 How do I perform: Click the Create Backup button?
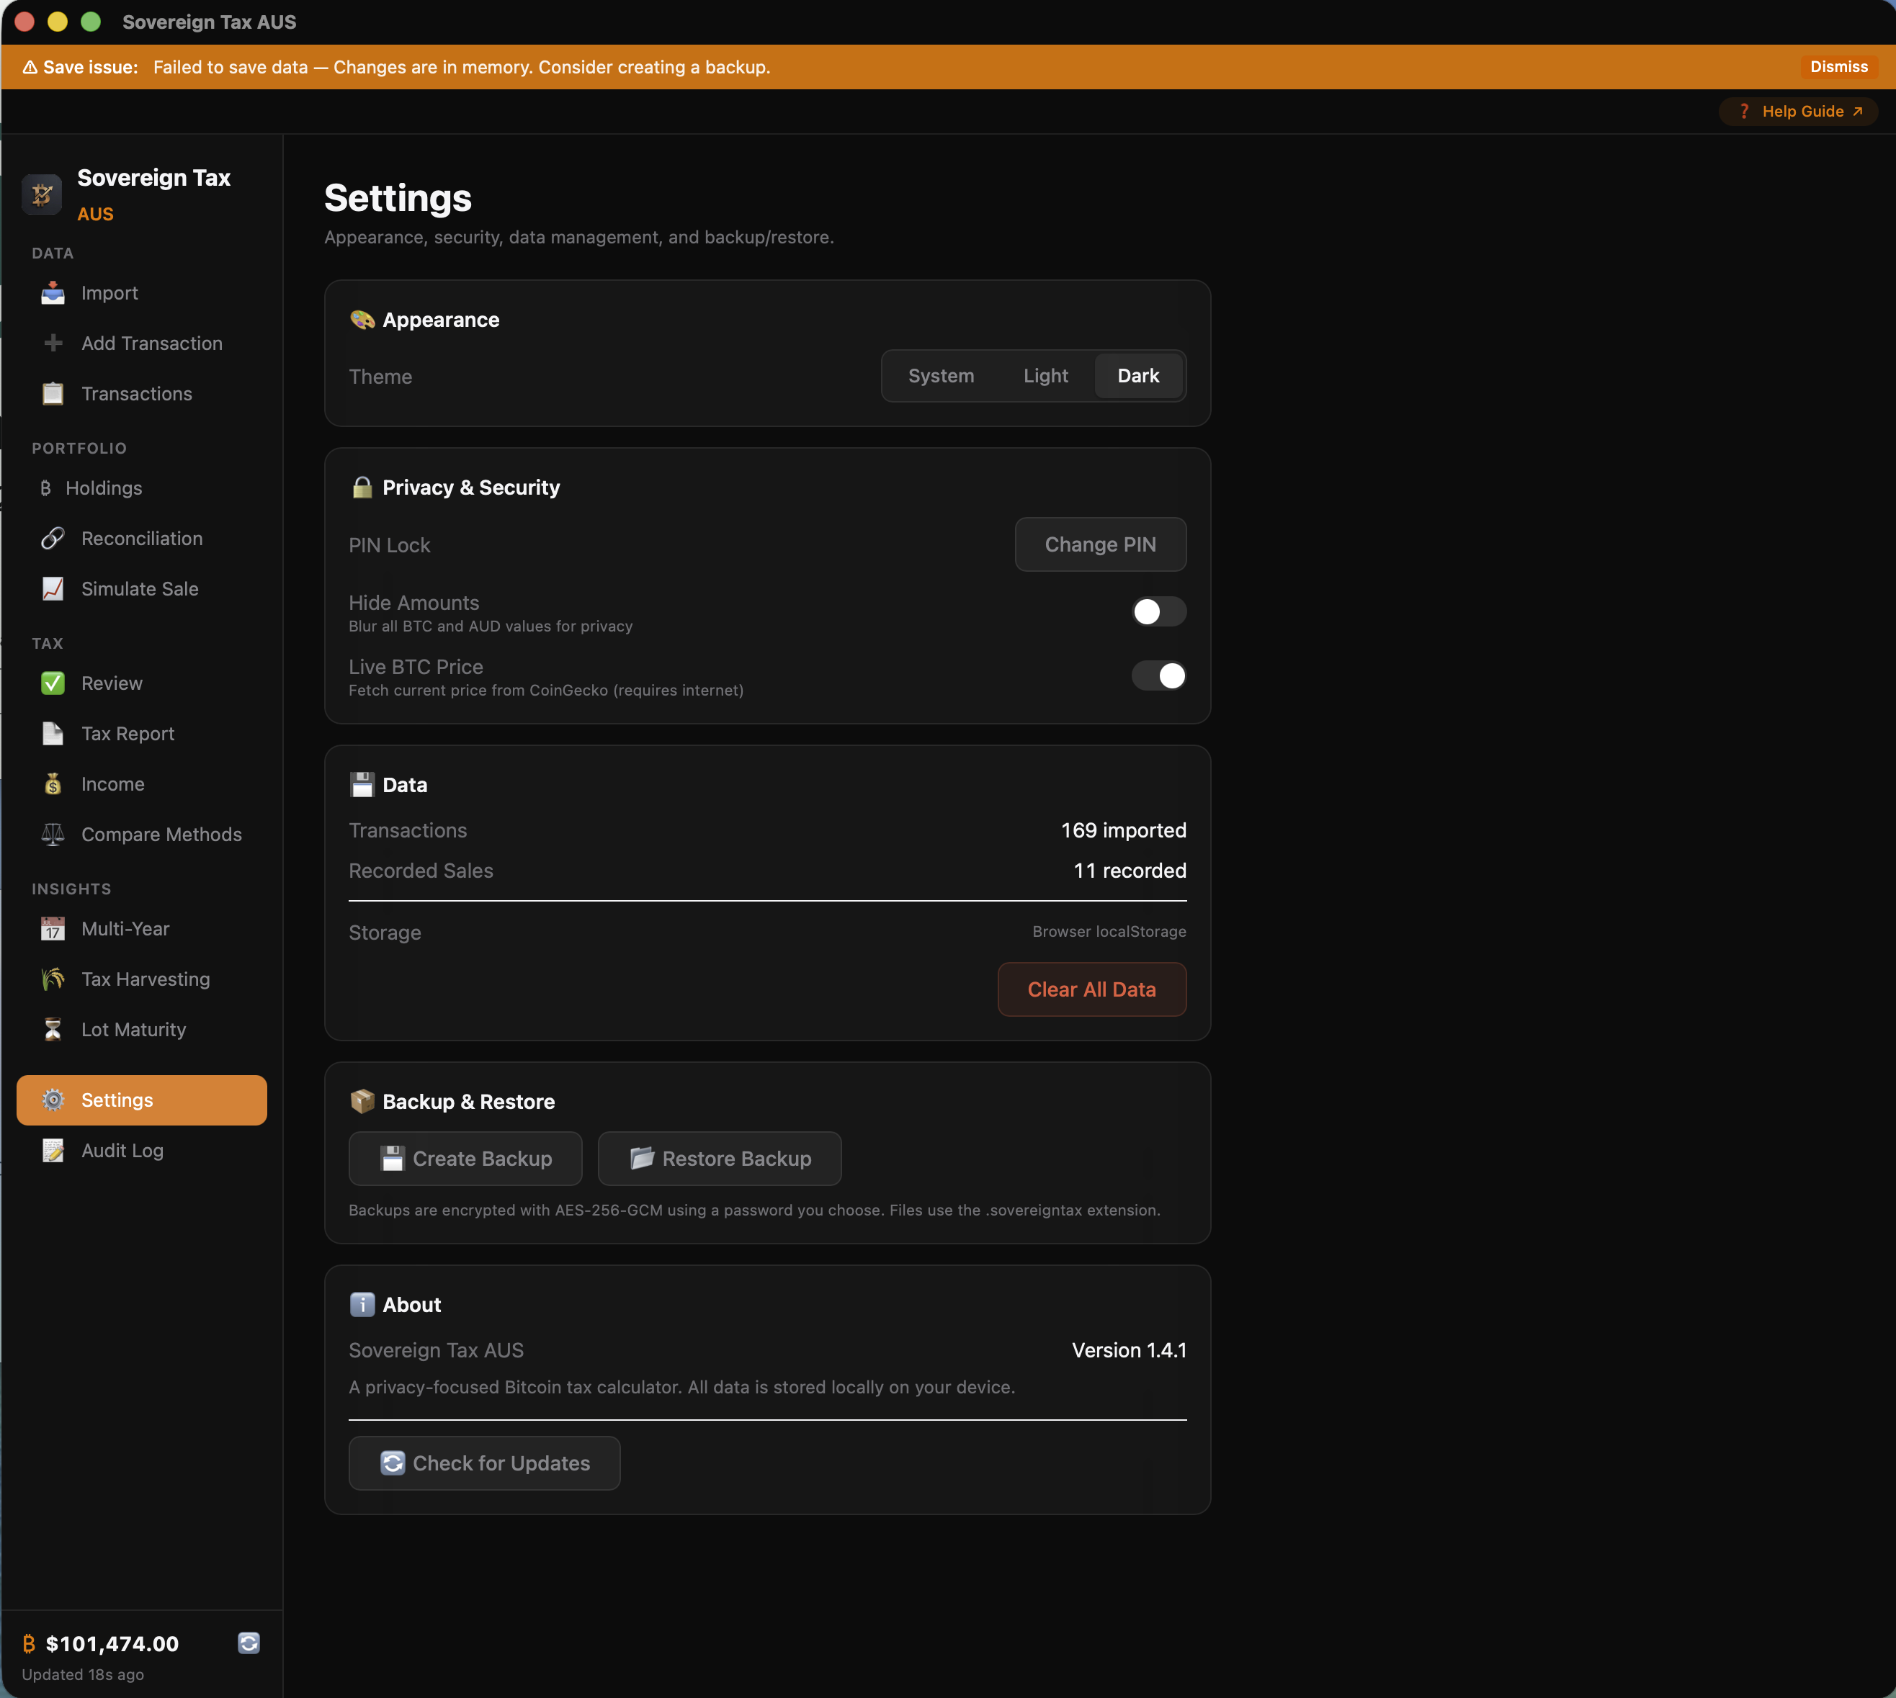[x=465, y=1159]
